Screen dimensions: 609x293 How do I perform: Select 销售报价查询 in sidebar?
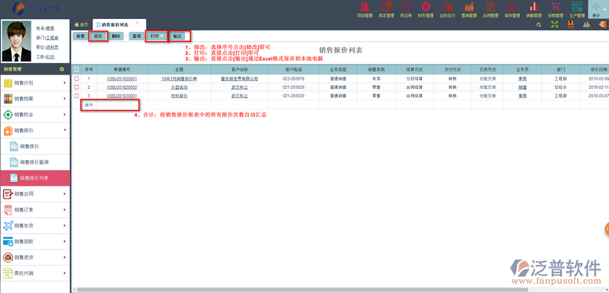click(x=35, y=162)
